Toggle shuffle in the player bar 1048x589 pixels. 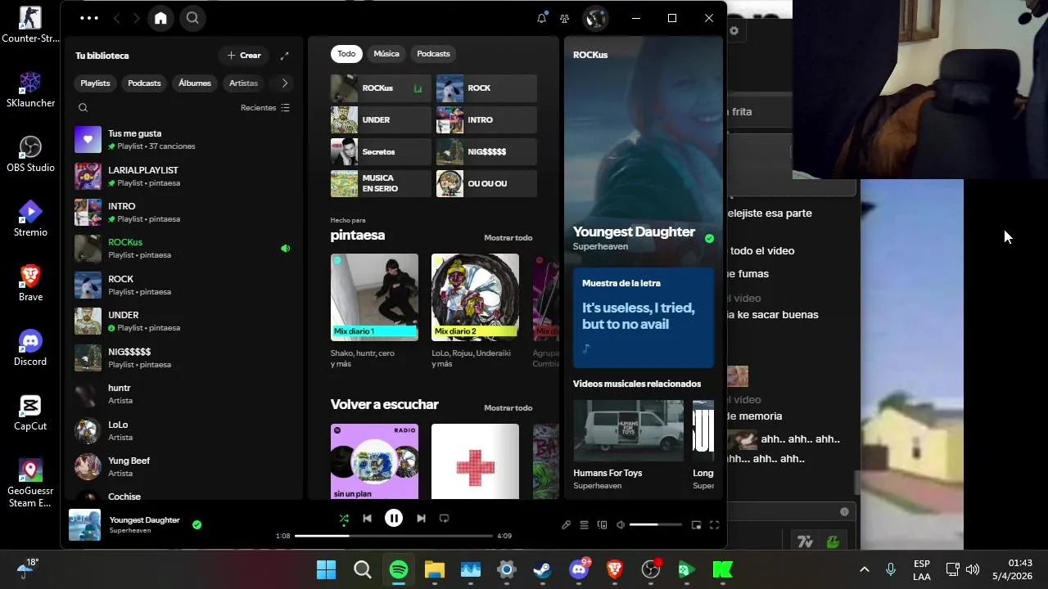tap(344, 519)
